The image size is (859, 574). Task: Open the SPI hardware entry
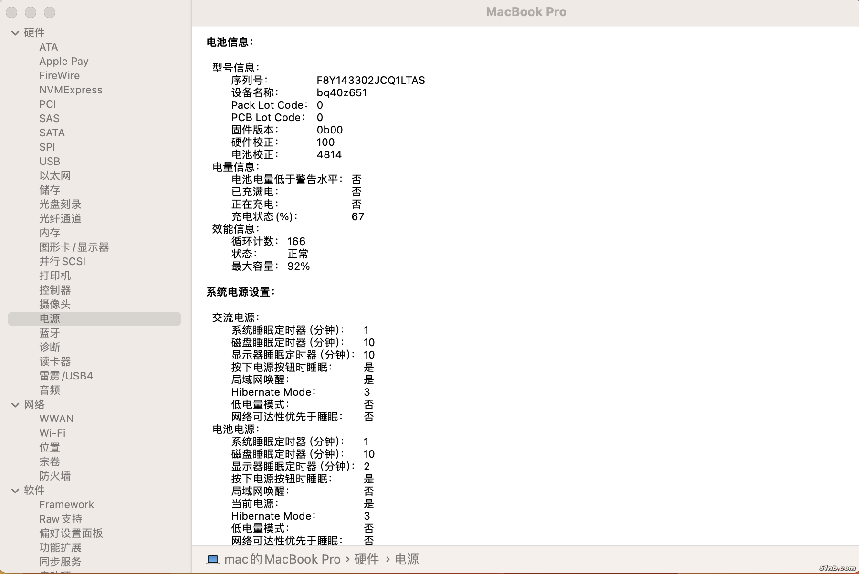47,147
